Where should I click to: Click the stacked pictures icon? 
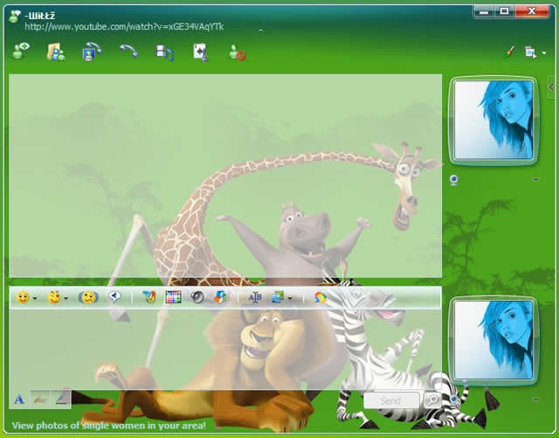click(x=278, y=297)
